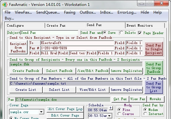
Task: Switch to the Configure tab
Action: [25, 25]
